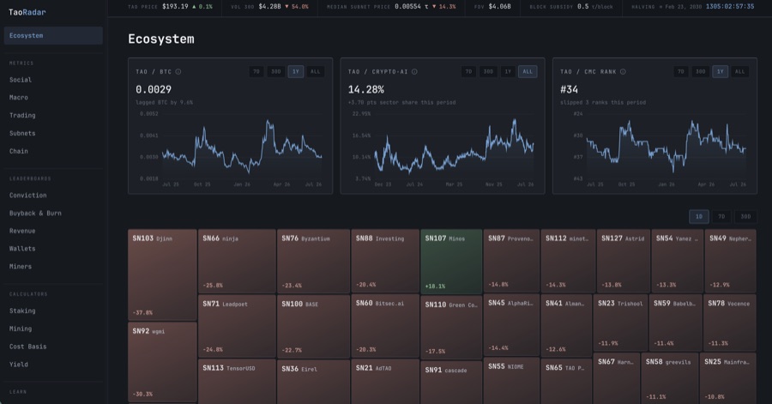Open Conviction leaderboard in sidebar

28,196
